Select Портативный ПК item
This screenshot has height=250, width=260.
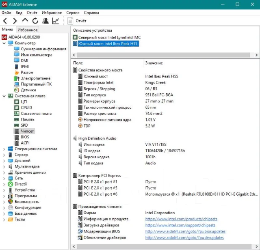tap(36, 84)
